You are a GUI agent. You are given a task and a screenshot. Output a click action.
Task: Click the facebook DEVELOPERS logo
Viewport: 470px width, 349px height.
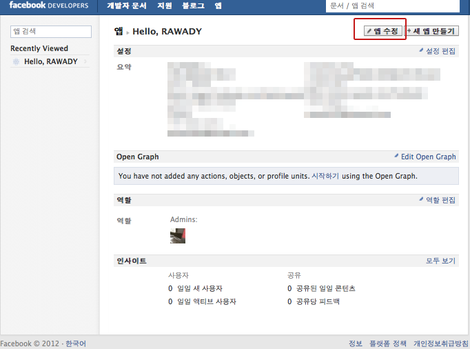[x=48, y=5]
